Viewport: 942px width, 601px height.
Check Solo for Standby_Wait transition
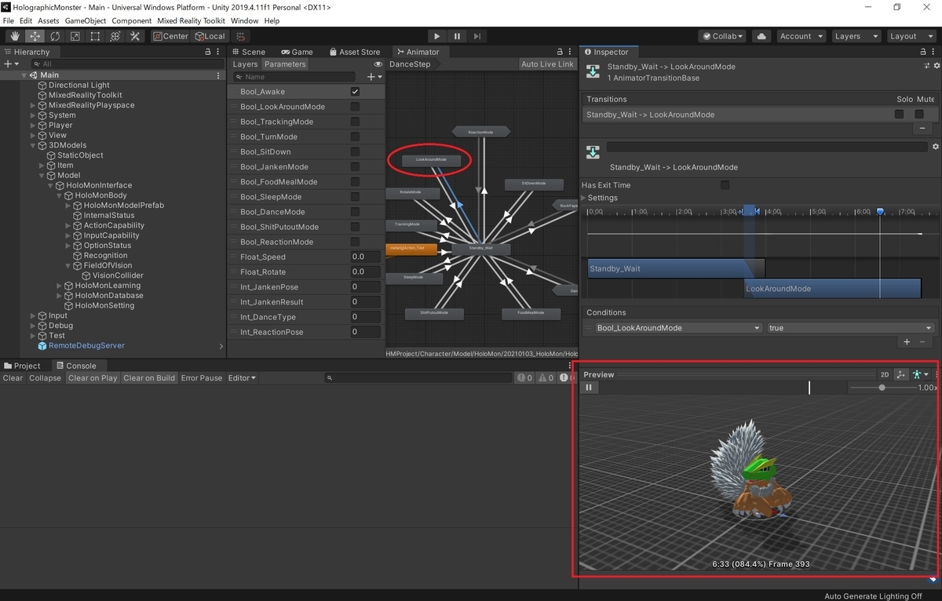coord(900,115)
